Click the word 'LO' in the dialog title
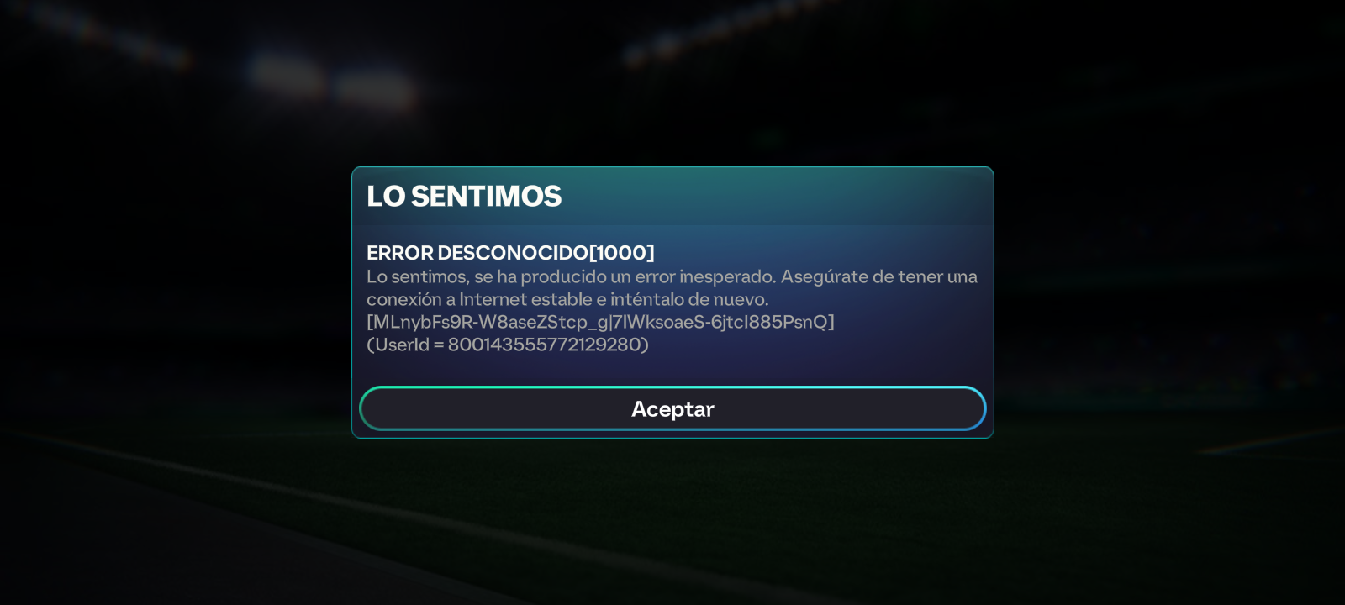 coord(386,196)
